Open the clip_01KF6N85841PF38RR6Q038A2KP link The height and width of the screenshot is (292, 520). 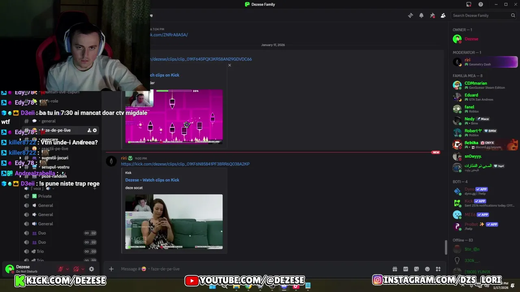coord(185,164)
